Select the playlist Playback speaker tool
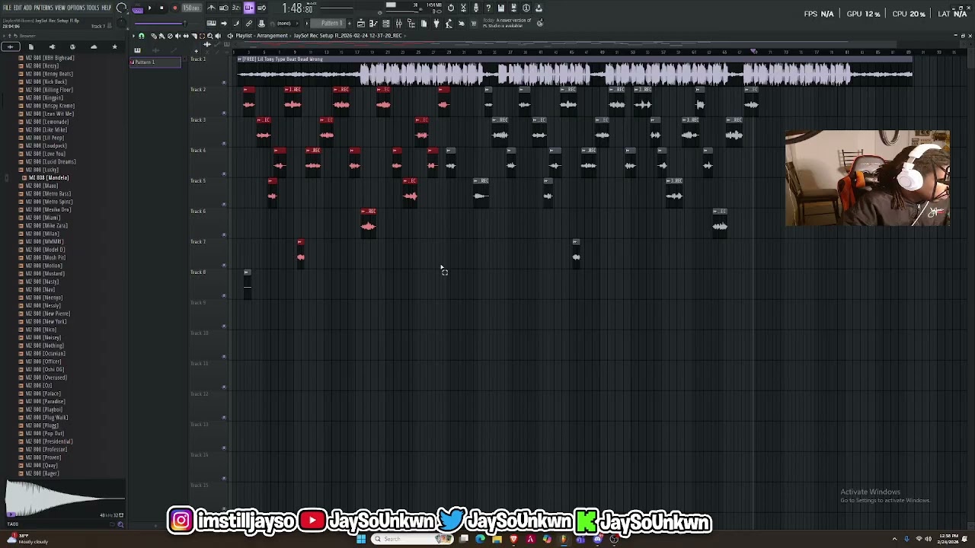Screen dimensions: 975x548 218,36
